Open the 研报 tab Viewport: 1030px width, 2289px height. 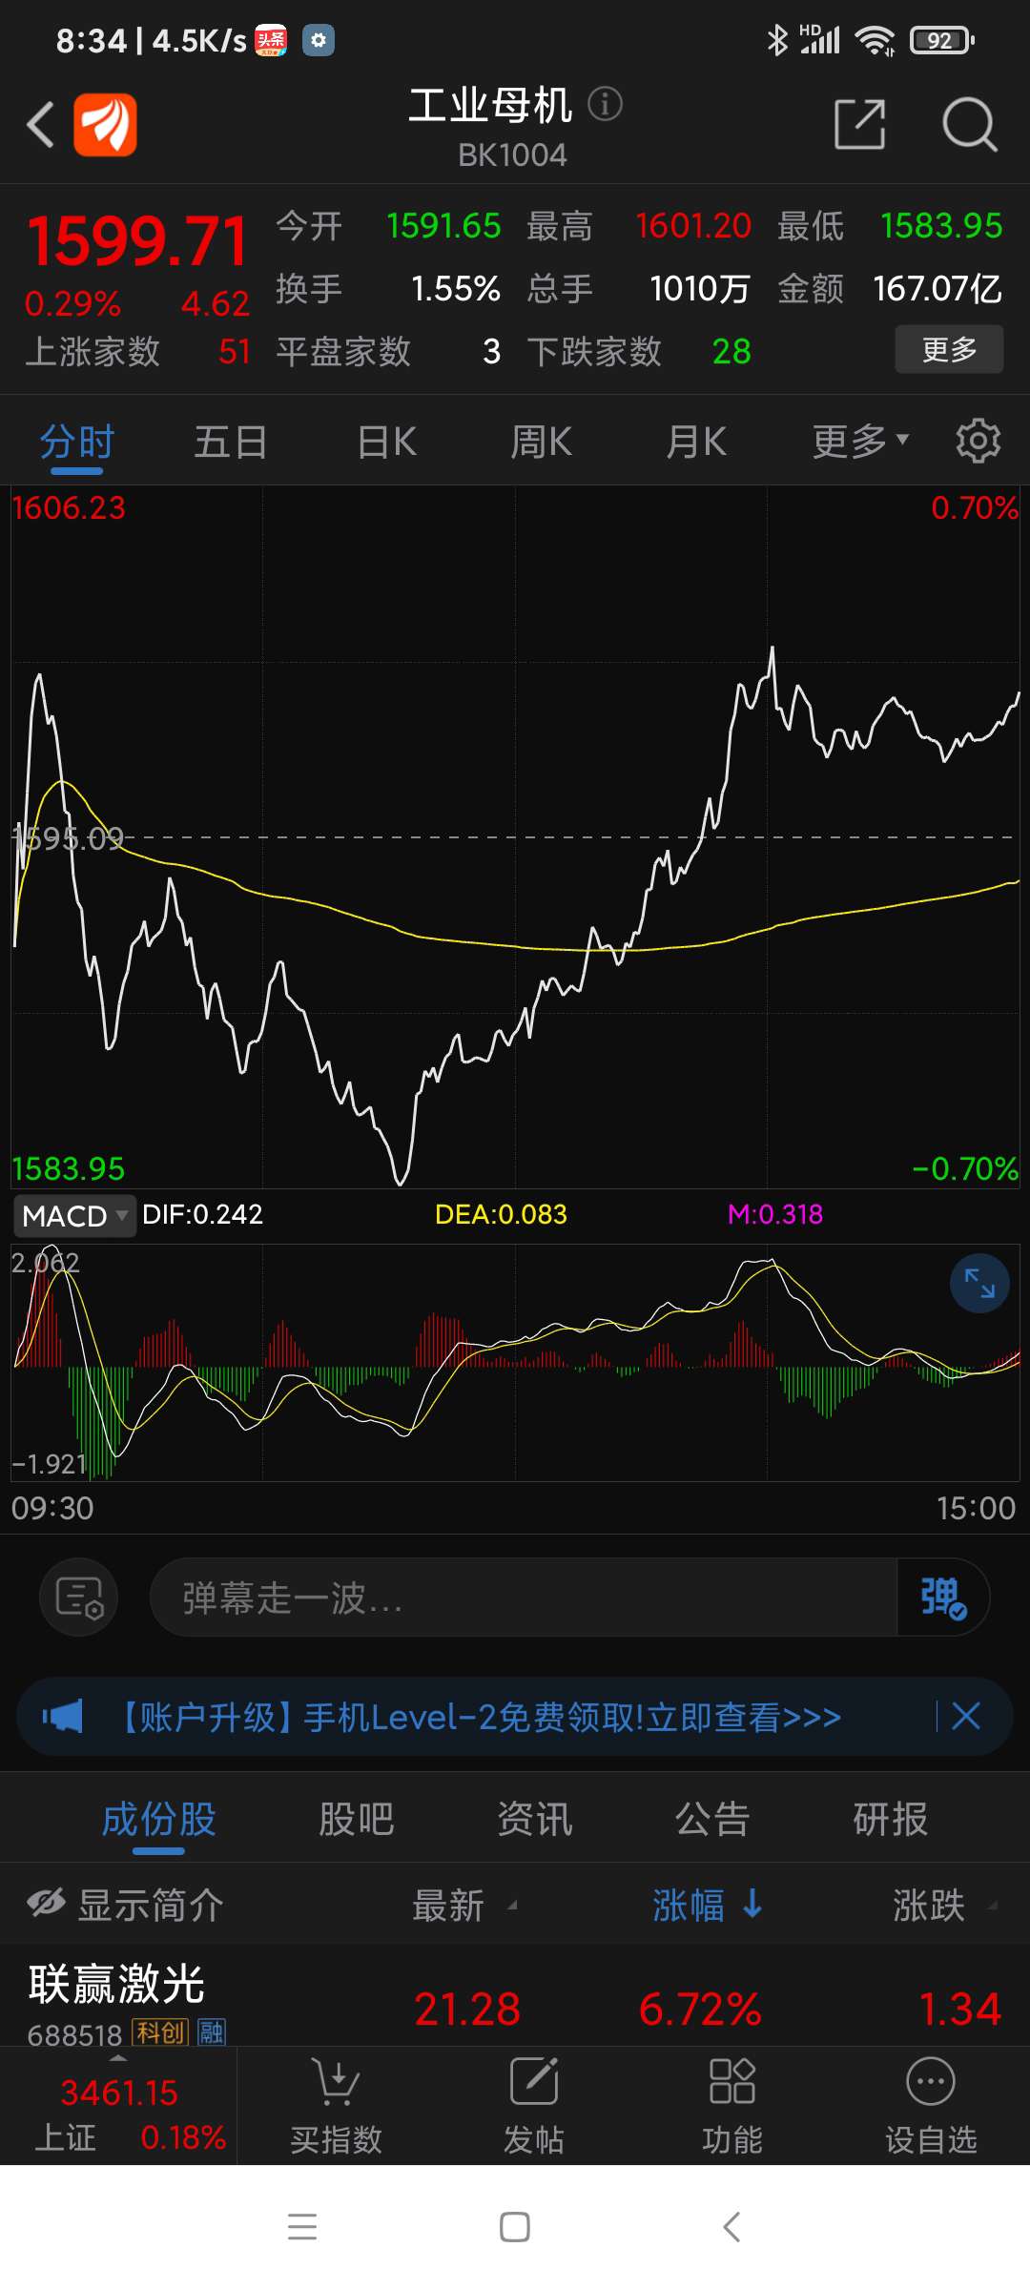(x=890, y=1819)
